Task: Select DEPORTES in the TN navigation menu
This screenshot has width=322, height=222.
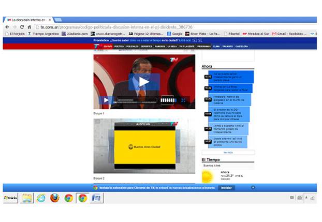Action: tap(147, 46)
